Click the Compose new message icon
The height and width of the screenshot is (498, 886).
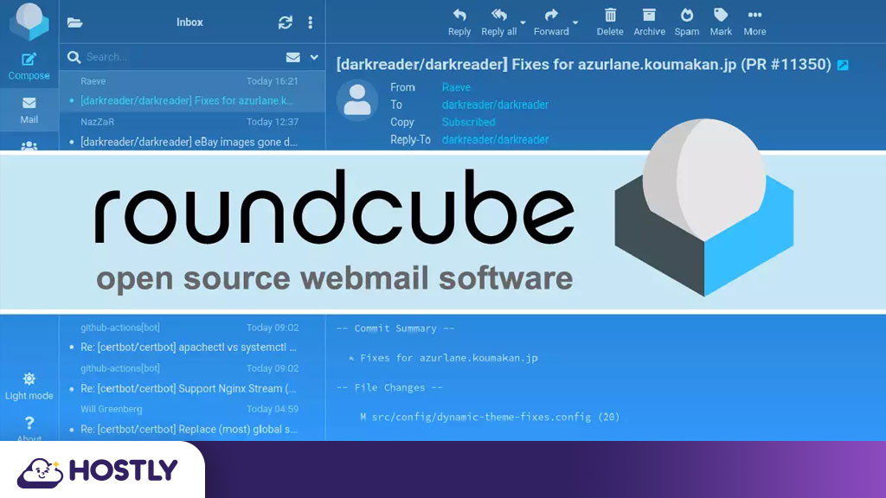click(29, 65)
